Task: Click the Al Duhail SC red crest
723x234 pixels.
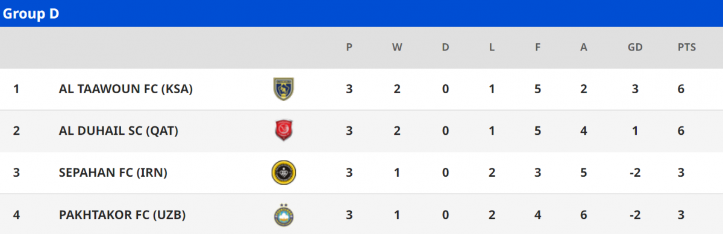Action: click(284, 131)
